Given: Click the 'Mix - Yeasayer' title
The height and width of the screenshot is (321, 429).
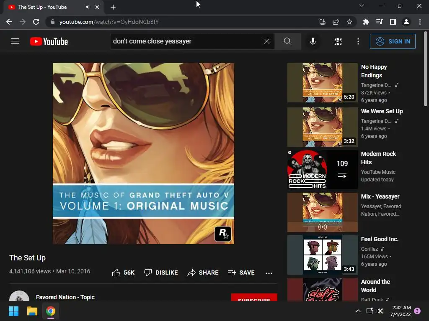Looking at the screenshot, I should (380, 196).
